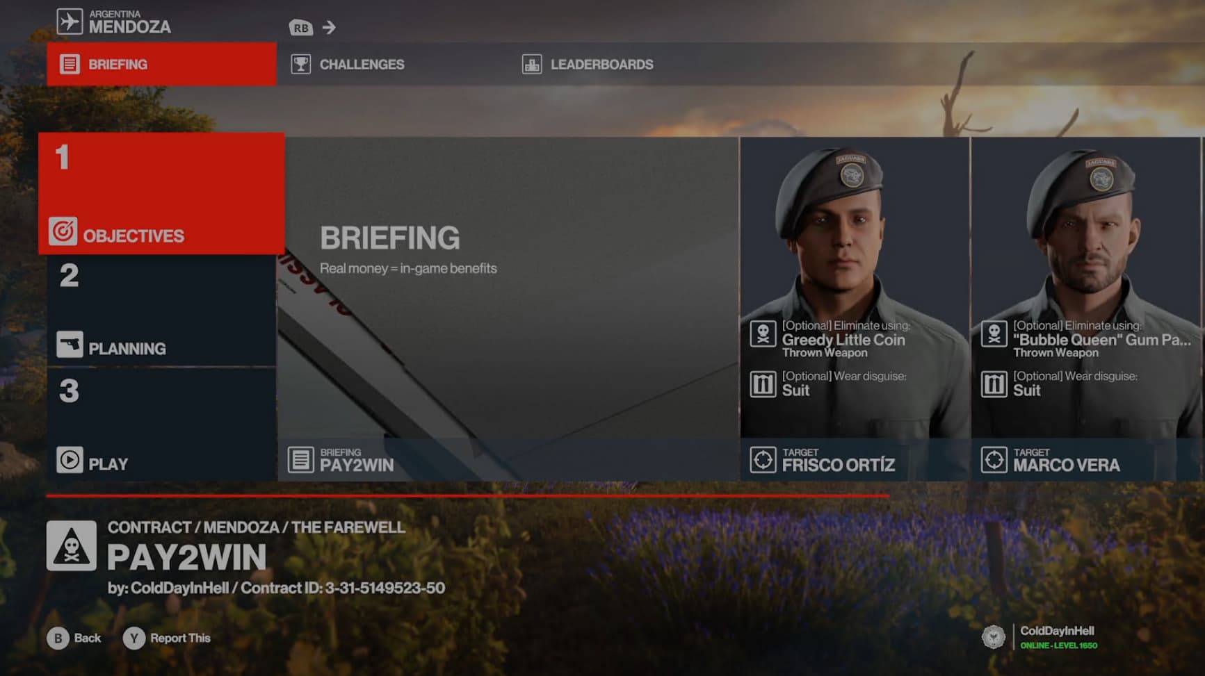This screenshot has height=676, width=1205.
Task: Select step 3 Play
Action: [x=161, y=424]
